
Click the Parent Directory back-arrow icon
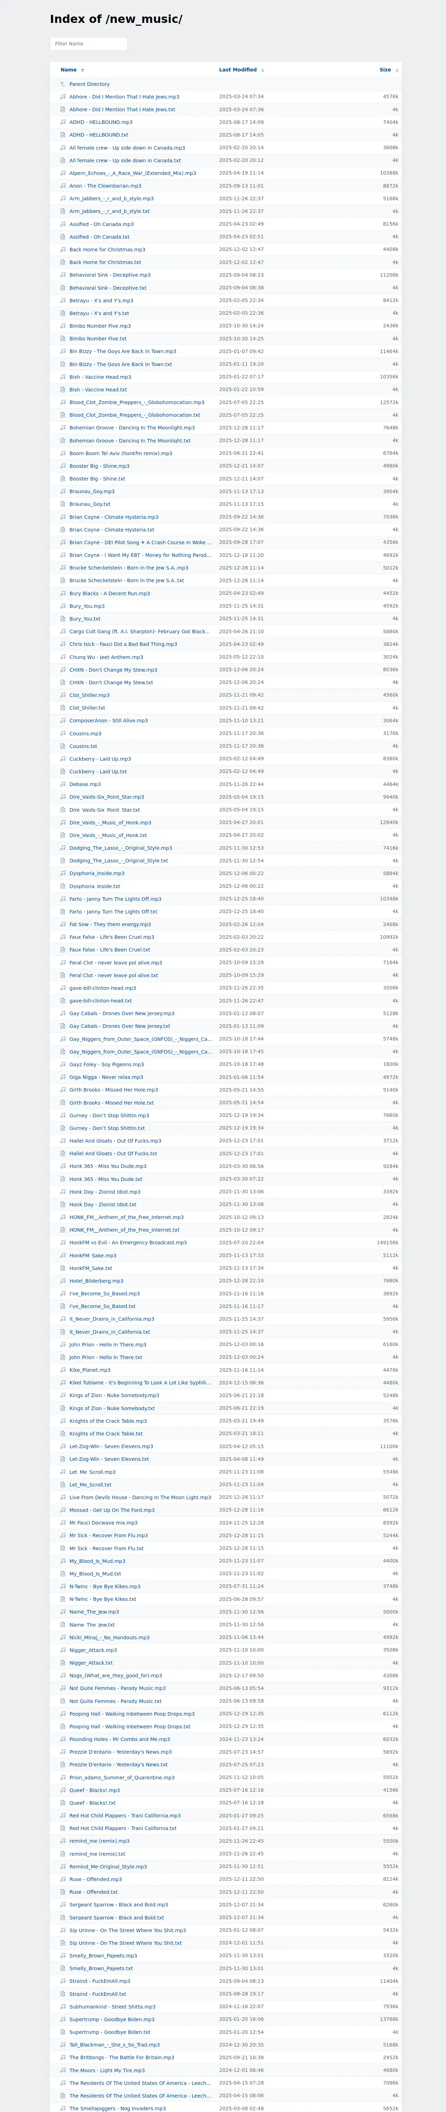coord(62,84)
